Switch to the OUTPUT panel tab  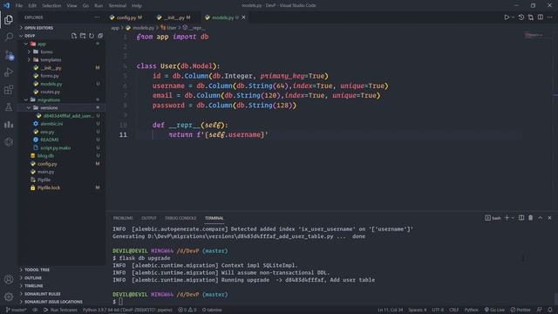[149, 218]
